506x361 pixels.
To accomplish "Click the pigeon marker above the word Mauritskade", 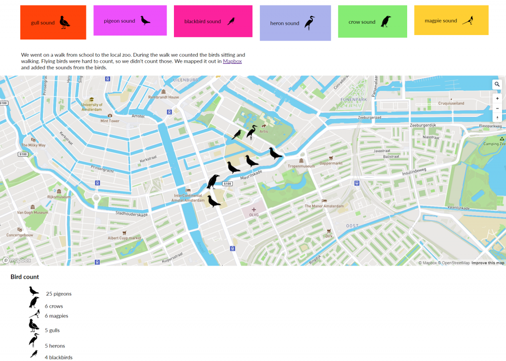I will 252,161.
